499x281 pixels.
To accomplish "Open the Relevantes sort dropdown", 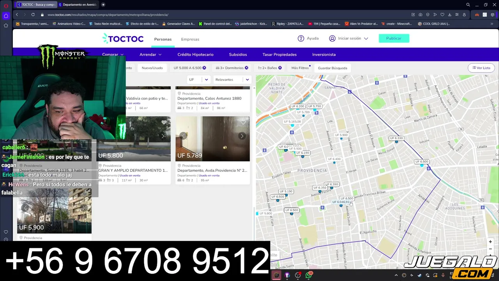I will click(232, 80).
